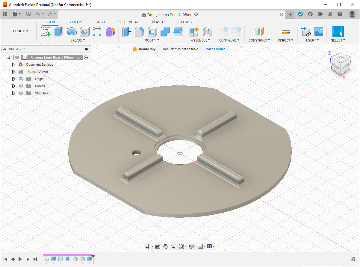
Task: Click the Make Editable link
Action: [x=215, y=49]
